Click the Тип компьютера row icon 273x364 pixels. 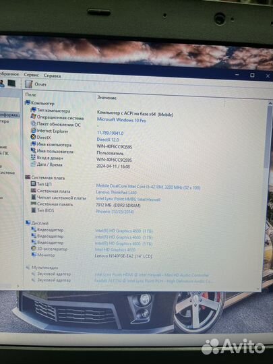coord(34,110)
